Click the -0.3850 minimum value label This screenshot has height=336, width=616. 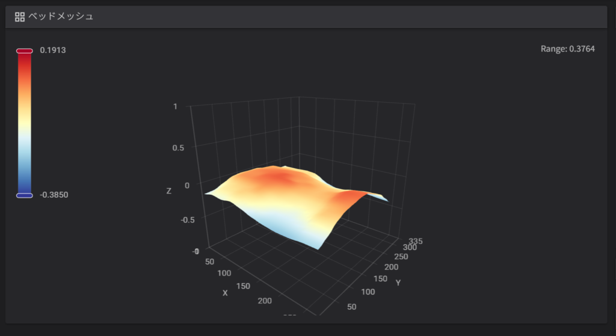[x=54, y=195]
